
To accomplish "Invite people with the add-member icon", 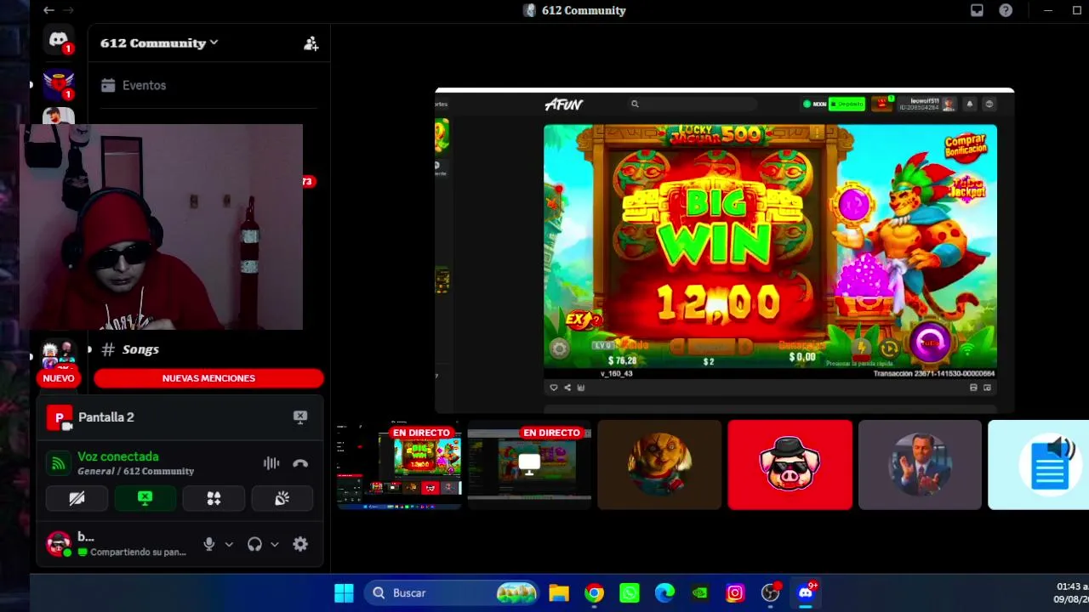I will coord(311,43).
